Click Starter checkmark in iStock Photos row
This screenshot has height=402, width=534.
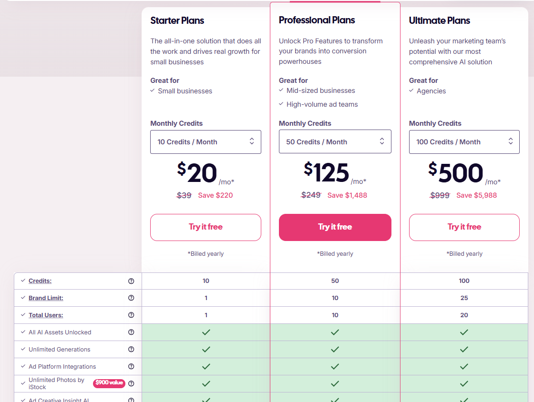(206, 383)
